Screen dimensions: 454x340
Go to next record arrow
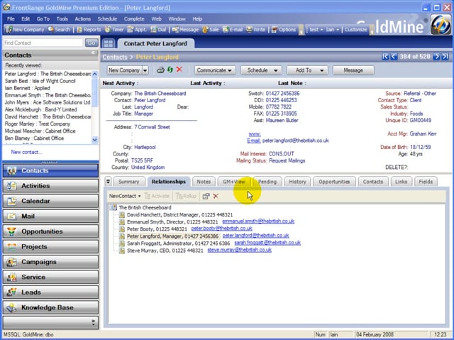436,57
